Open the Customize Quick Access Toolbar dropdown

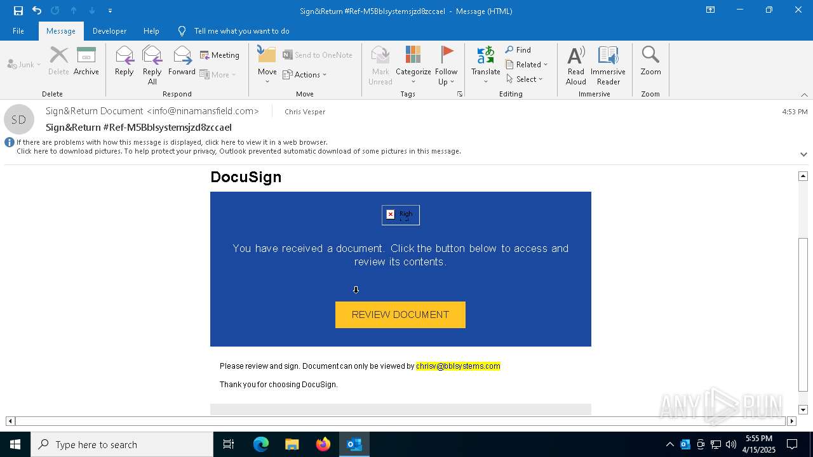[110, 11]
